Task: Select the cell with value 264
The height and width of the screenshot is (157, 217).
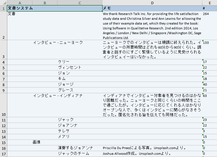Action: [210, 26]
